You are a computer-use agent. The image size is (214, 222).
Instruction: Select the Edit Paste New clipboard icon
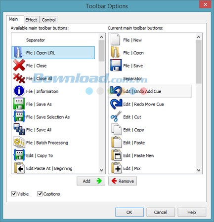tap(116, 155)
